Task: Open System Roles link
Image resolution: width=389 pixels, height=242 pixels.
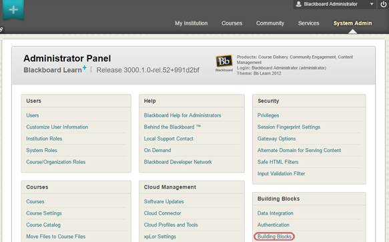Action: pyautogui.click(x=41, y=150)
